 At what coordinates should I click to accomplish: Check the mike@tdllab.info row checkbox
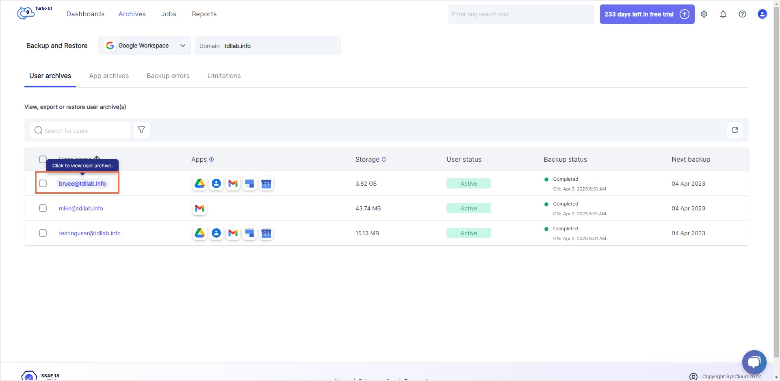(43, 208)
